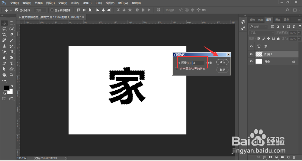Change screen mode icon in toolbox
The height and width of the screenshot is (161, 302).
(x=11, y=98)
